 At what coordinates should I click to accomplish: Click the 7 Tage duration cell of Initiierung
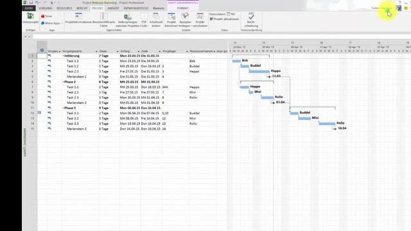coord(109,56)
